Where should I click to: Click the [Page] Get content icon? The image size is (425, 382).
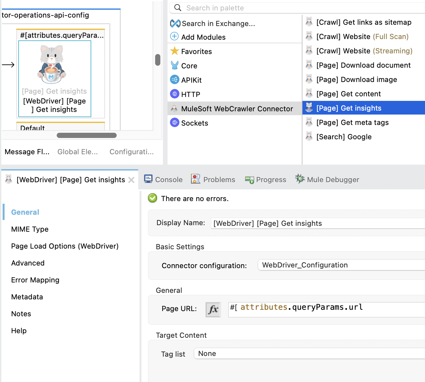[x=309, y=93]
